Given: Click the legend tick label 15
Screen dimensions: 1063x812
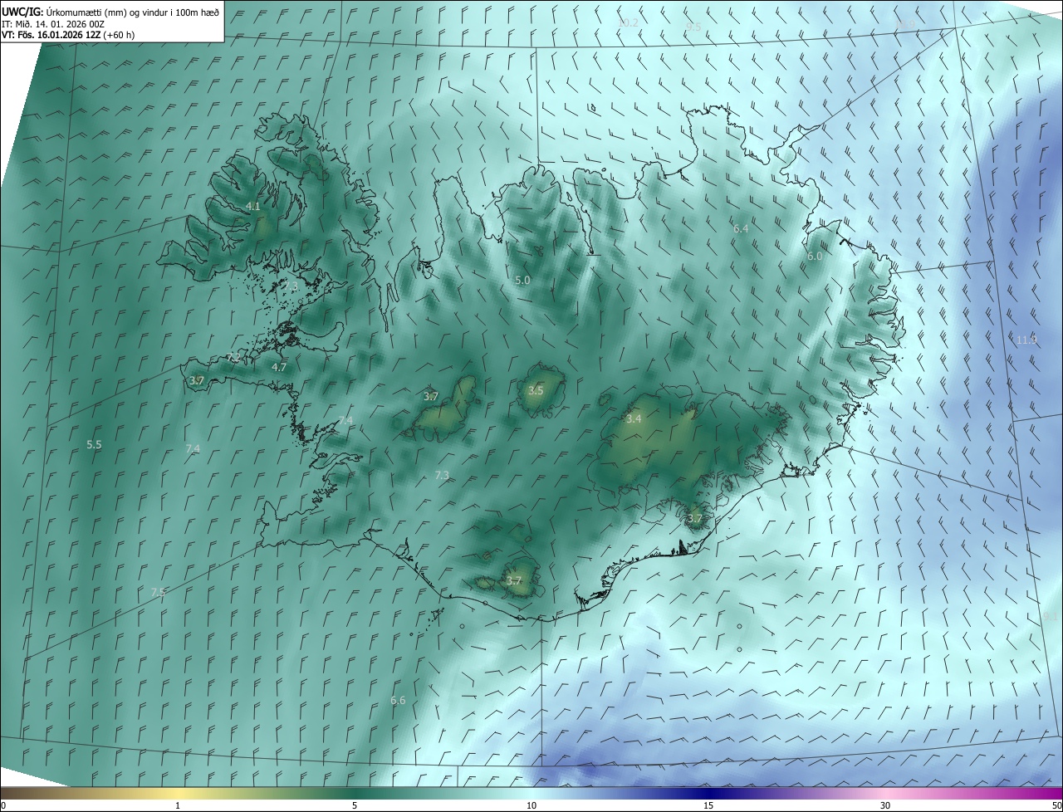Looking at the screenshot, I should (708, 805).
